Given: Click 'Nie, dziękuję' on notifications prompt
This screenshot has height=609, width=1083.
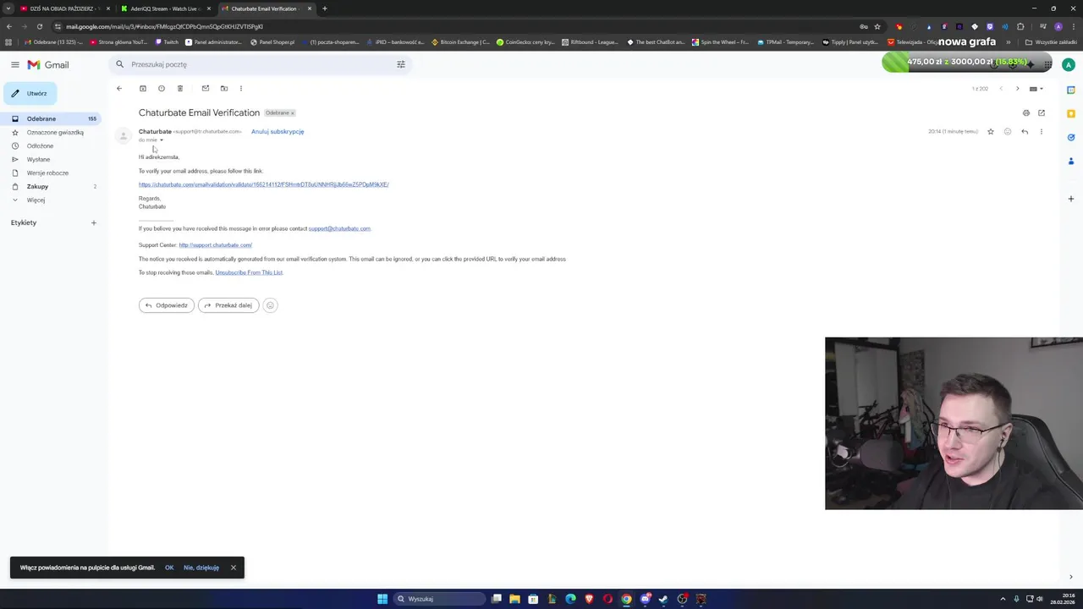Looking at the screenshot, I should 201,568.
